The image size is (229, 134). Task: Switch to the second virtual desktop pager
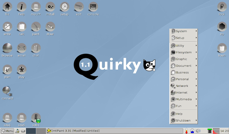41,131
